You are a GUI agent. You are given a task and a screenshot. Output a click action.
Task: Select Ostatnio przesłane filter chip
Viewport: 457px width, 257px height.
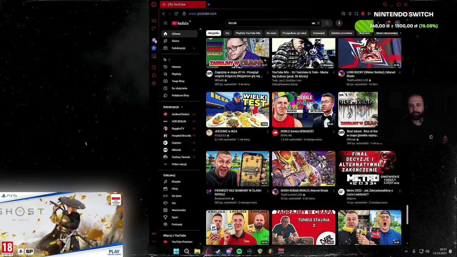(x=342, y=33)
